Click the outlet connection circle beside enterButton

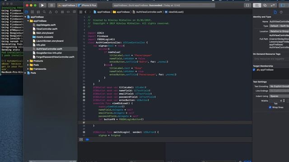click(x=84, y=100)
